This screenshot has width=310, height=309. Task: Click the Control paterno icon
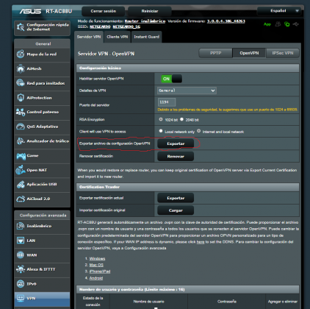pyautogui.click(x=21, y=112)
